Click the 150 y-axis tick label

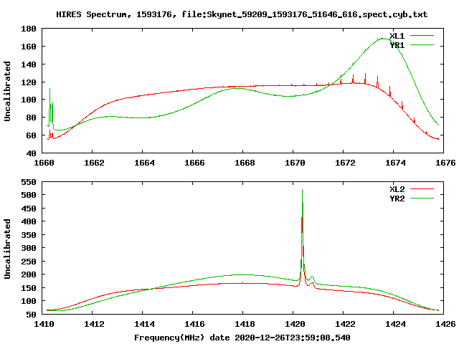29,288
